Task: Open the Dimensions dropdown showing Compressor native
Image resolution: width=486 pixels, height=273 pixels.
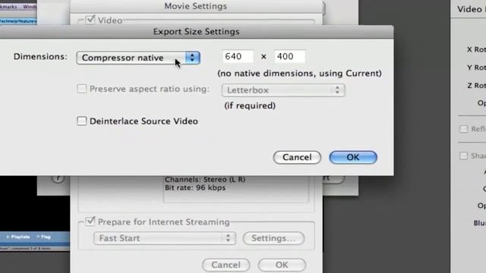Action: (x=138, y=58)
